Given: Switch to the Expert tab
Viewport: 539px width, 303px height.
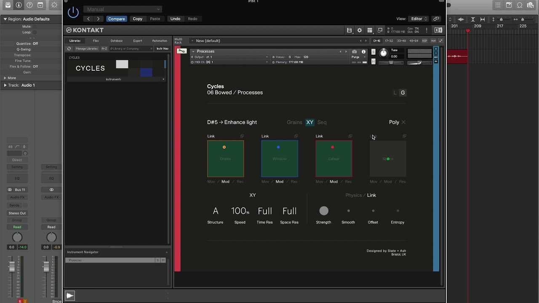Looking at the screenshot, I should (138, 41).
